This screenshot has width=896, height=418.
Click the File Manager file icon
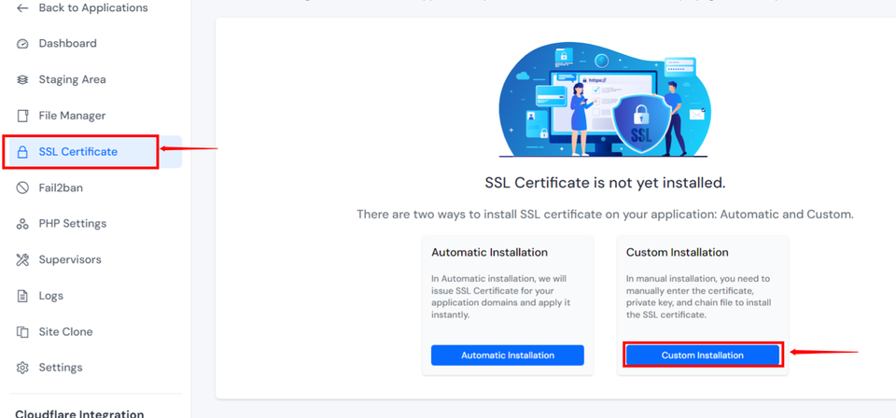point(22,116)
